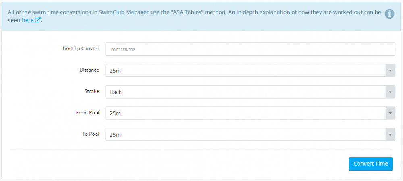This screenshot has height=181, width=403.
Task: Click the 'Distance' field label
Action: [x=89, y=70]
